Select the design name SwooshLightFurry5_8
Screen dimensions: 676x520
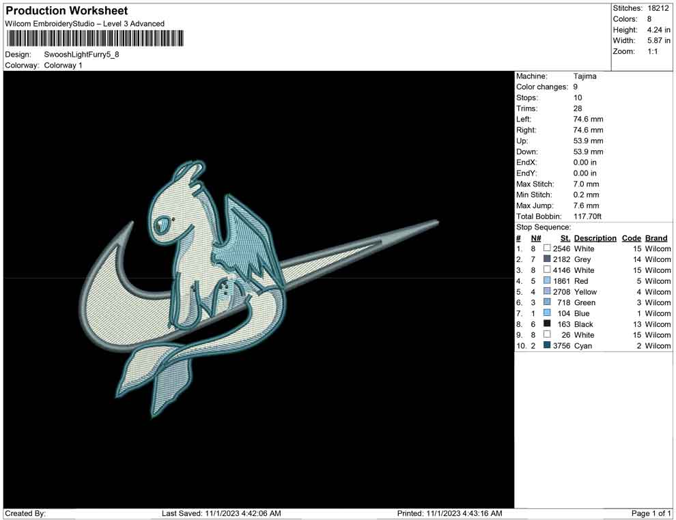81,55
